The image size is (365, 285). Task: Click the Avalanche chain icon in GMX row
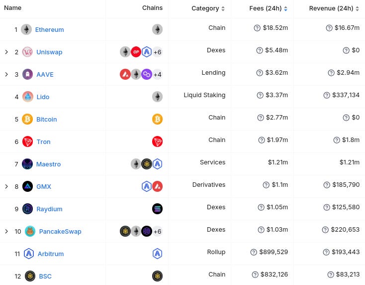point(157,186)
